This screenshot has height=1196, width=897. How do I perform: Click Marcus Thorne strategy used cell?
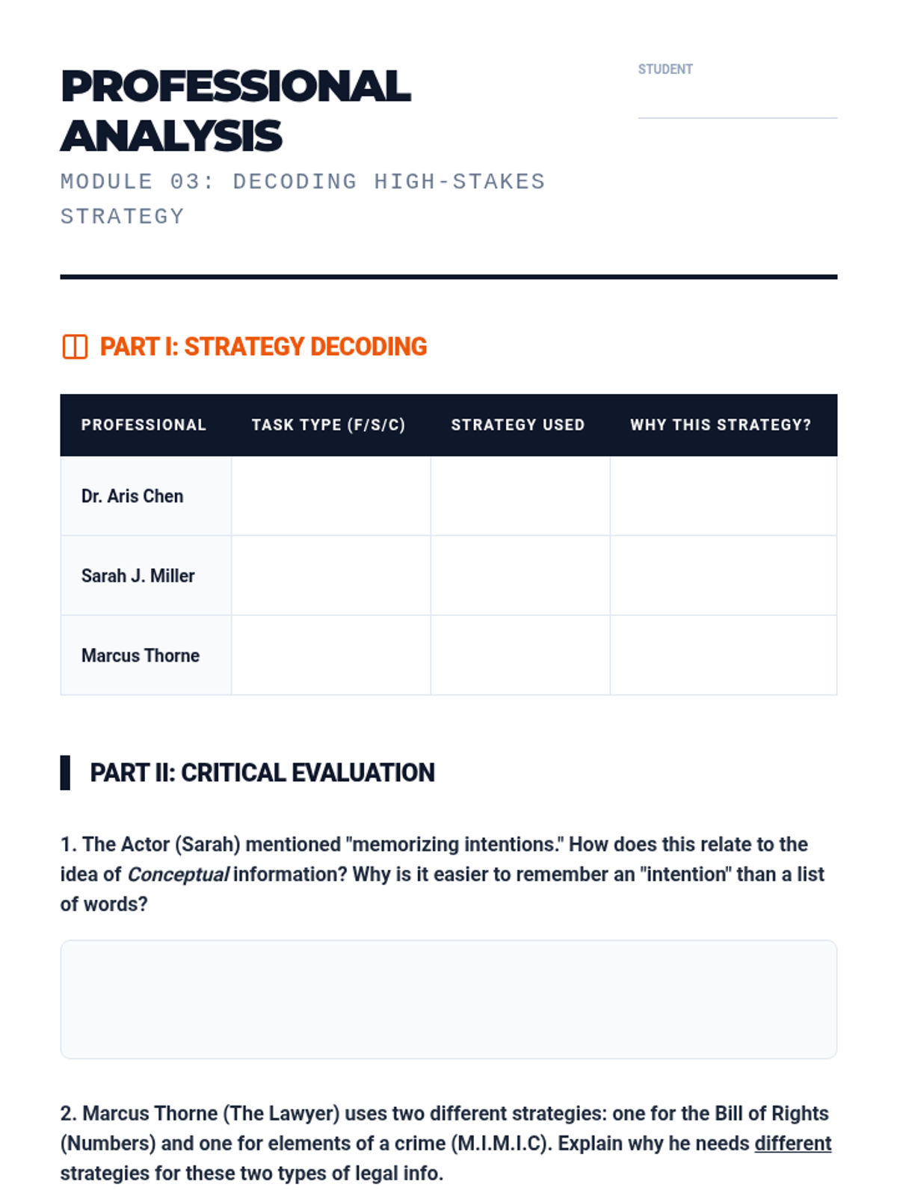[520, 656]
